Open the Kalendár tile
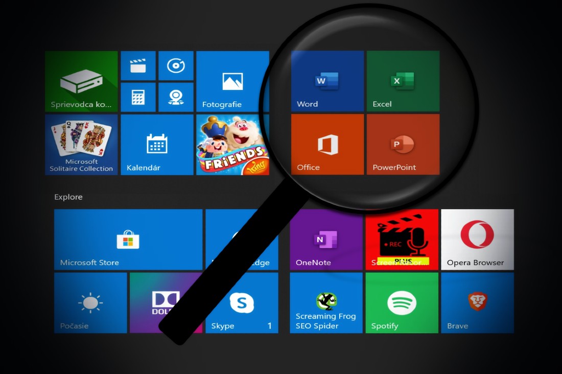The height and width of the screenshot is (374, 562). click(x=157, y=145)
